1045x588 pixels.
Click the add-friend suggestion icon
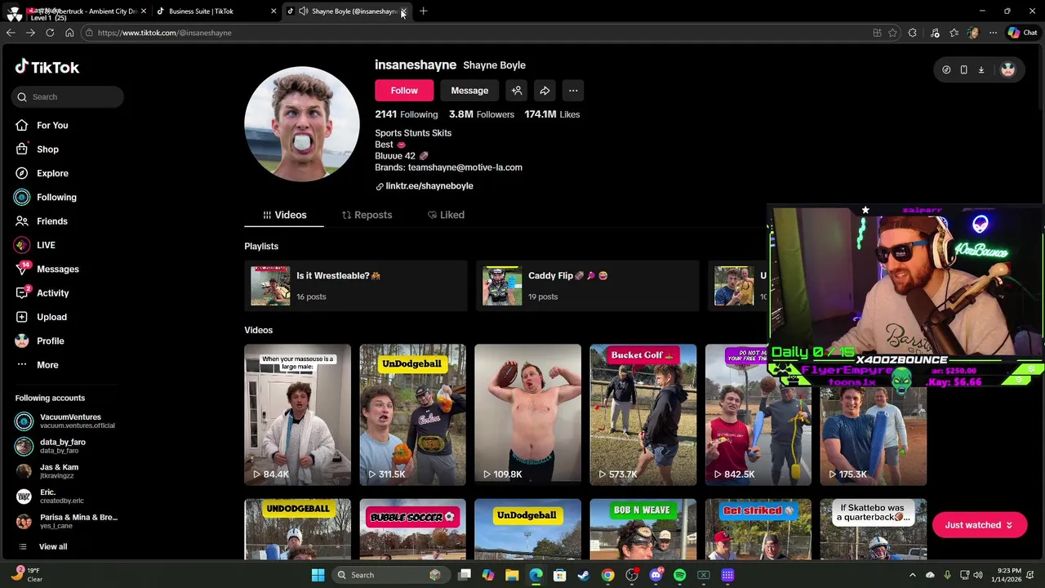(517, 91)
